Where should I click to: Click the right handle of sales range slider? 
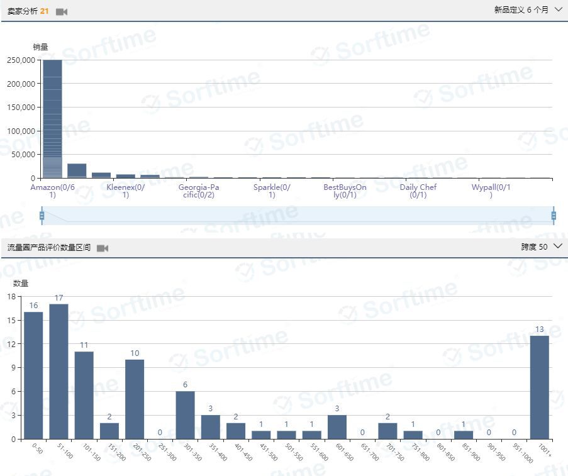[554, 216]
